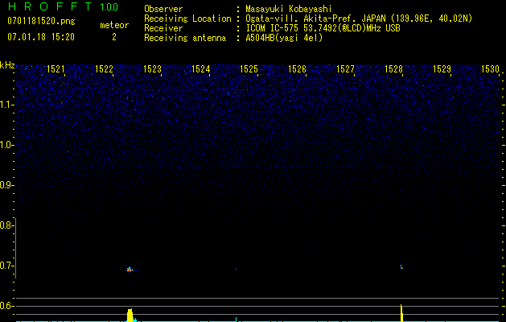Click the Receiving Location value text
The height and width of the screenshot is (322, 506).
click(x=359, y=19)
